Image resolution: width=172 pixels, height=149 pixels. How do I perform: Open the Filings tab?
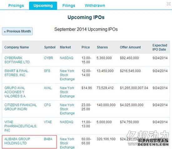69,6
